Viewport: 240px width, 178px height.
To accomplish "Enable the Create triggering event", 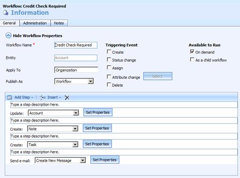I will point(109,52).
